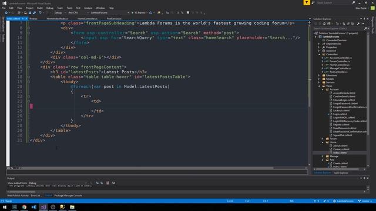Toggle word wrap icon in the Output panel
The width and height of the screenshot is (376, 211).
tap(113, 183)
